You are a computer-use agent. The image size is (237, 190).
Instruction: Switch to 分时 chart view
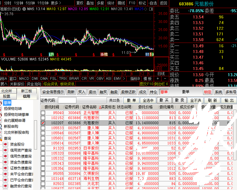7,3
